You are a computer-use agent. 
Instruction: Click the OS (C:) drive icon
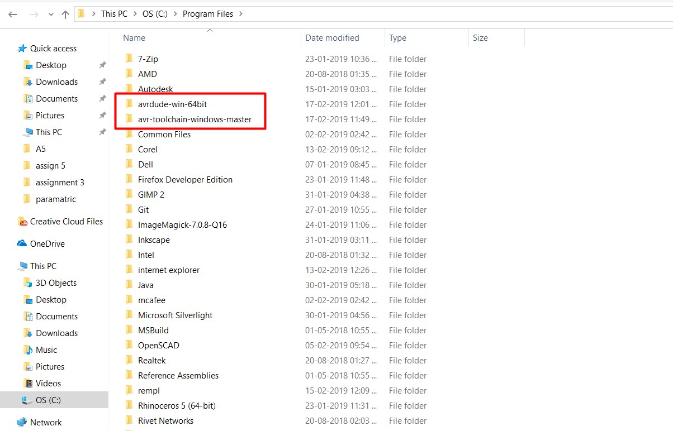click(x=27, y=400)
